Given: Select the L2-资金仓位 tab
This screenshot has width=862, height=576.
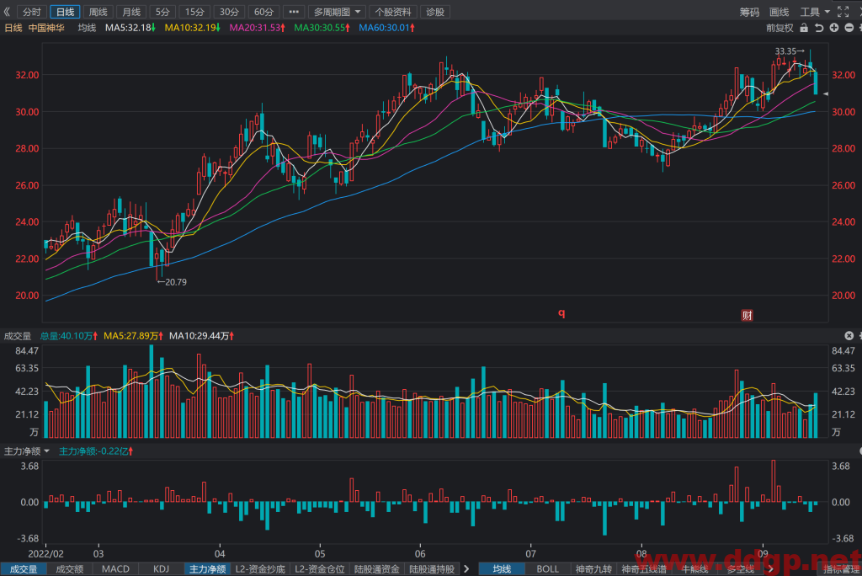Looking at the screenshot, I should pyautogui.click(x=319, y=569).
